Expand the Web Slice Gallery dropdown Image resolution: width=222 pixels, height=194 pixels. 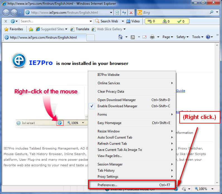point(124,29)
